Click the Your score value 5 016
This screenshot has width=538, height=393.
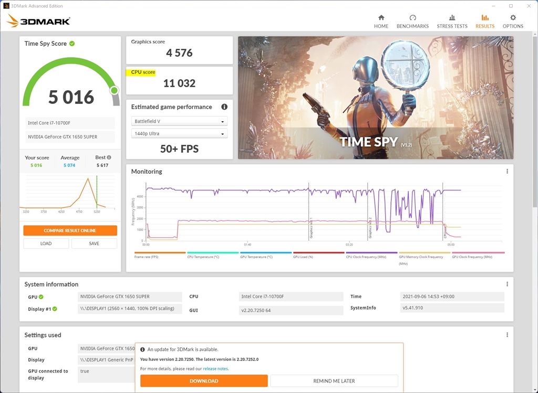pyautogui.click(x=36, y=165)
